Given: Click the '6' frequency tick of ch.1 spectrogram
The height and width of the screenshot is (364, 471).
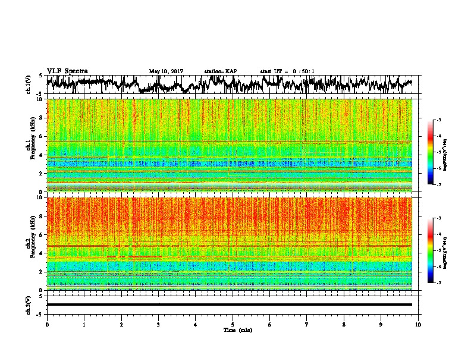Looking at the screenshot, I should [42, 136].
